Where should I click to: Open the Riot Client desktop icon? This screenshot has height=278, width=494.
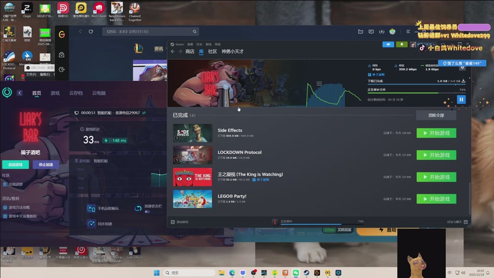pyautogui.click(x=99, y=10)
